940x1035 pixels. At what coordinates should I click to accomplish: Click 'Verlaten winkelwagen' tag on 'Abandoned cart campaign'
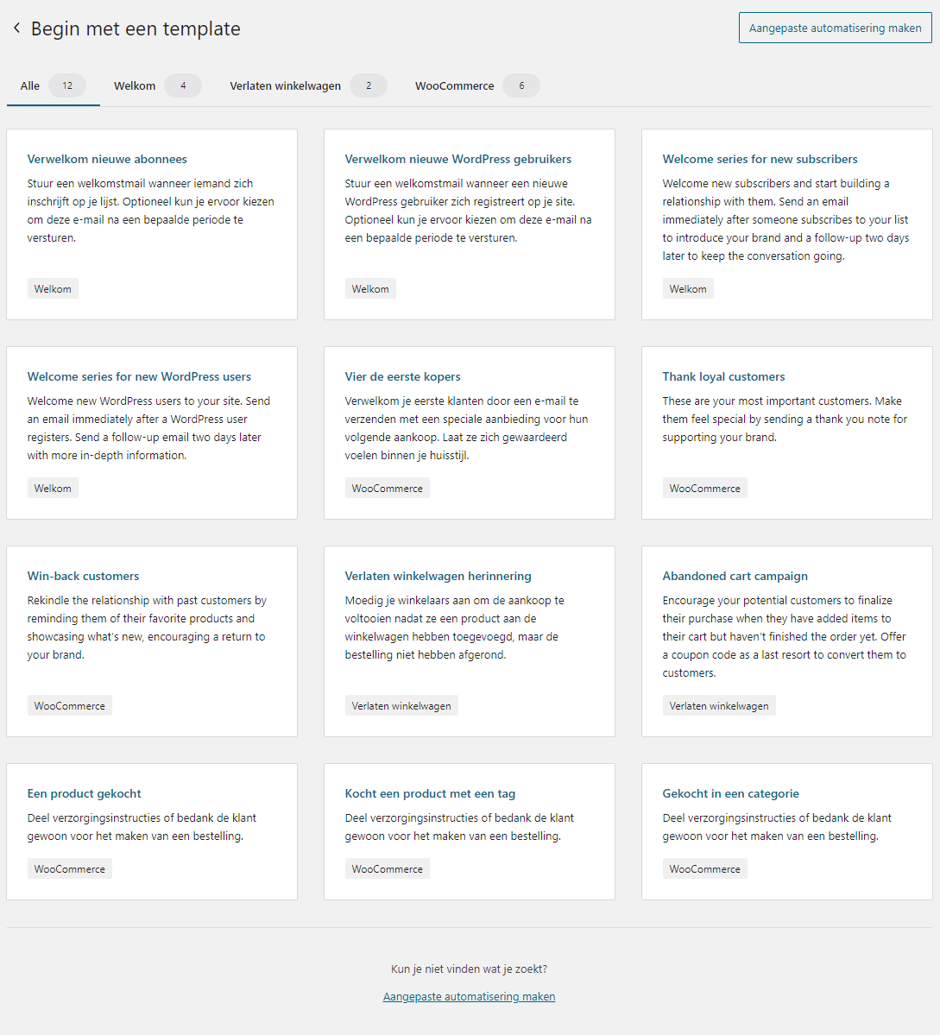click(719, 705)
